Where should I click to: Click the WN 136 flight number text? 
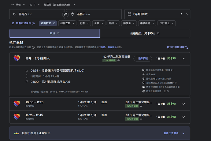click(x=84, y=92)
